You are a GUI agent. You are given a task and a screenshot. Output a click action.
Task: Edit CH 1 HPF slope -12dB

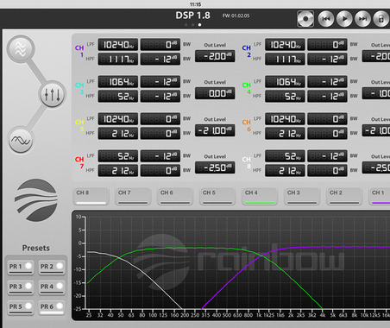[160, 60]
